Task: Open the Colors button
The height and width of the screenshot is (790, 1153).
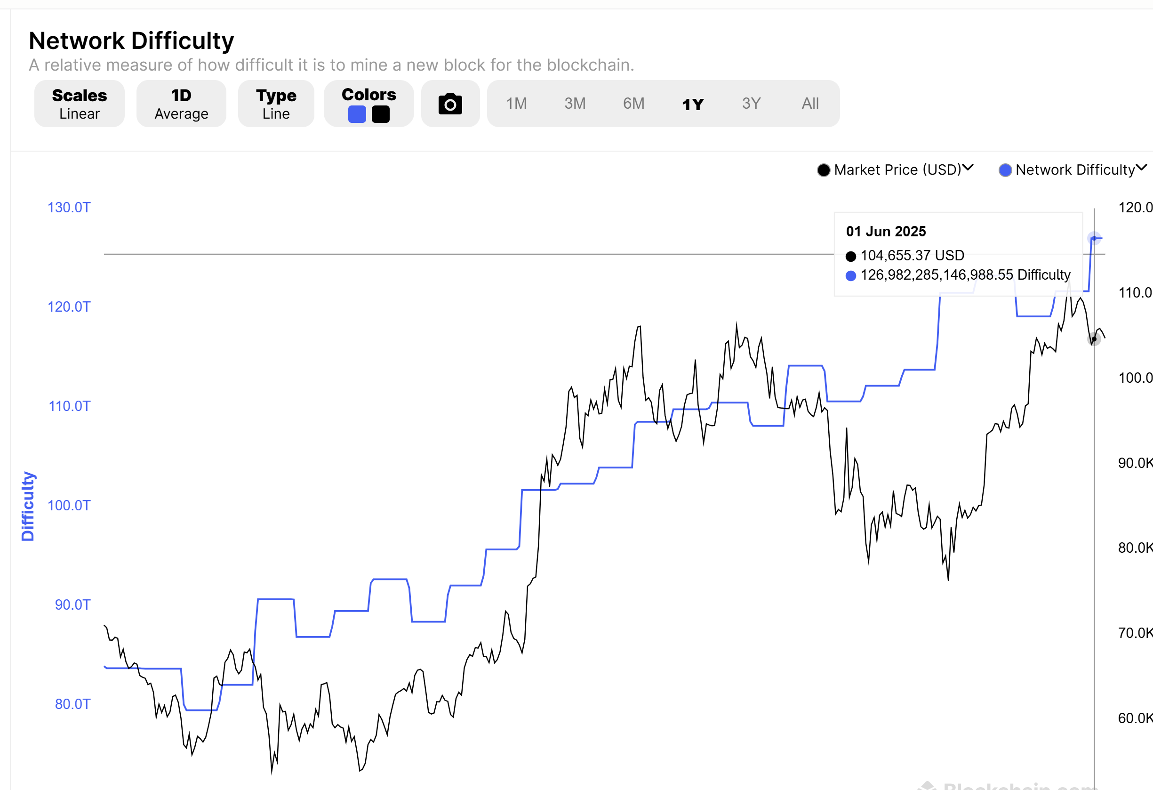Action: click(368, 94)
